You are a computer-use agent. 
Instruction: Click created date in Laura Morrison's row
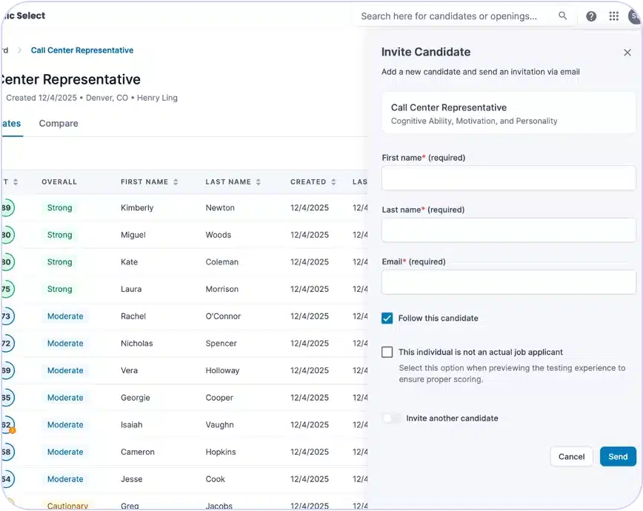[x=310, y=289]
